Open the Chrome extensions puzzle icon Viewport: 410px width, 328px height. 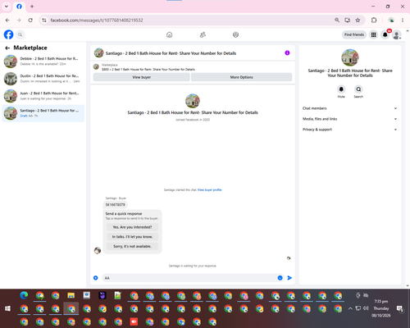374,20
